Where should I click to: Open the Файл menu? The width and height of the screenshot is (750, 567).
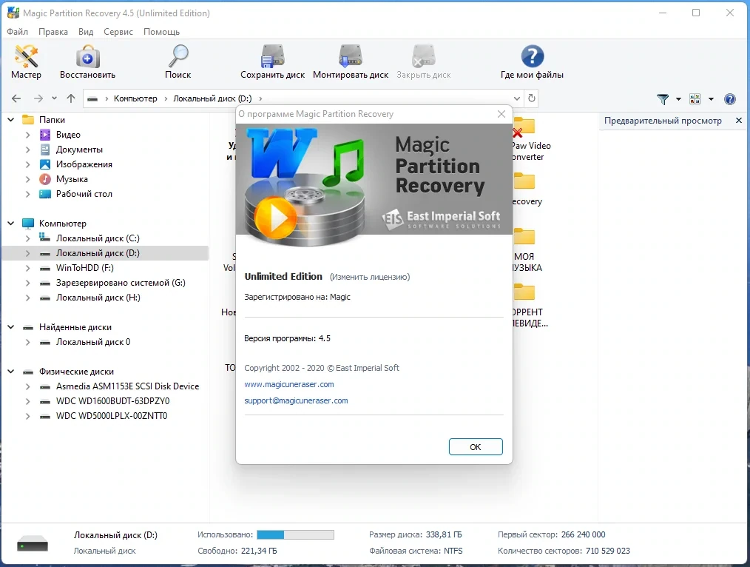17,32
